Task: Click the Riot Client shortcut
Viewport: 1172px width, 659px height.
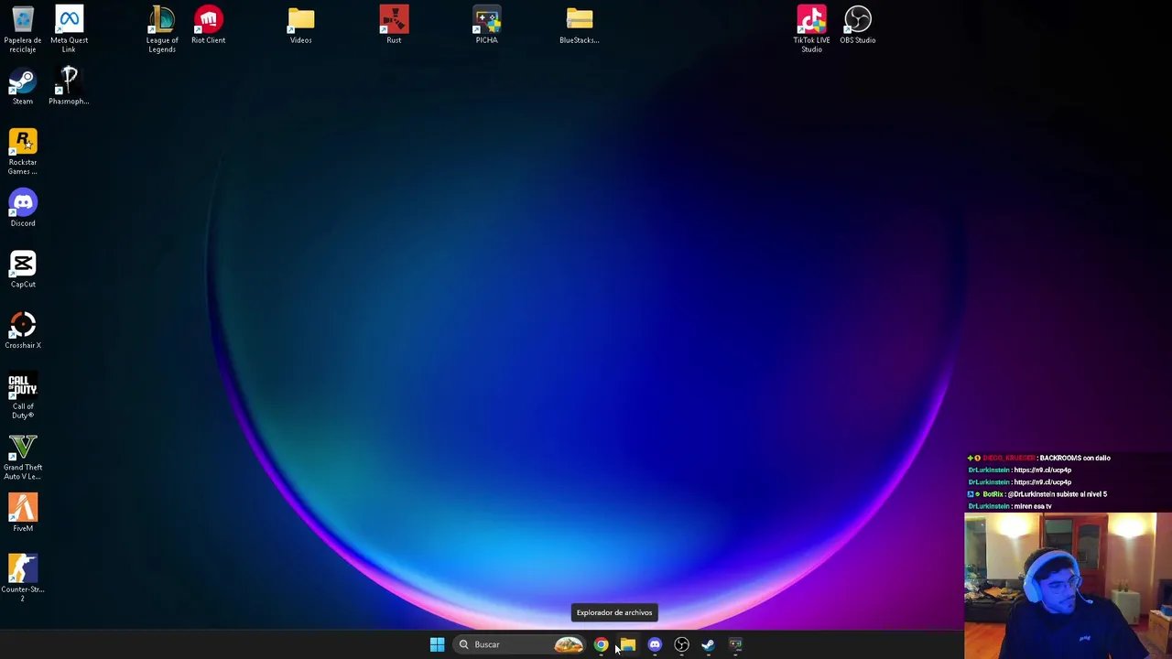Action: 209,25
